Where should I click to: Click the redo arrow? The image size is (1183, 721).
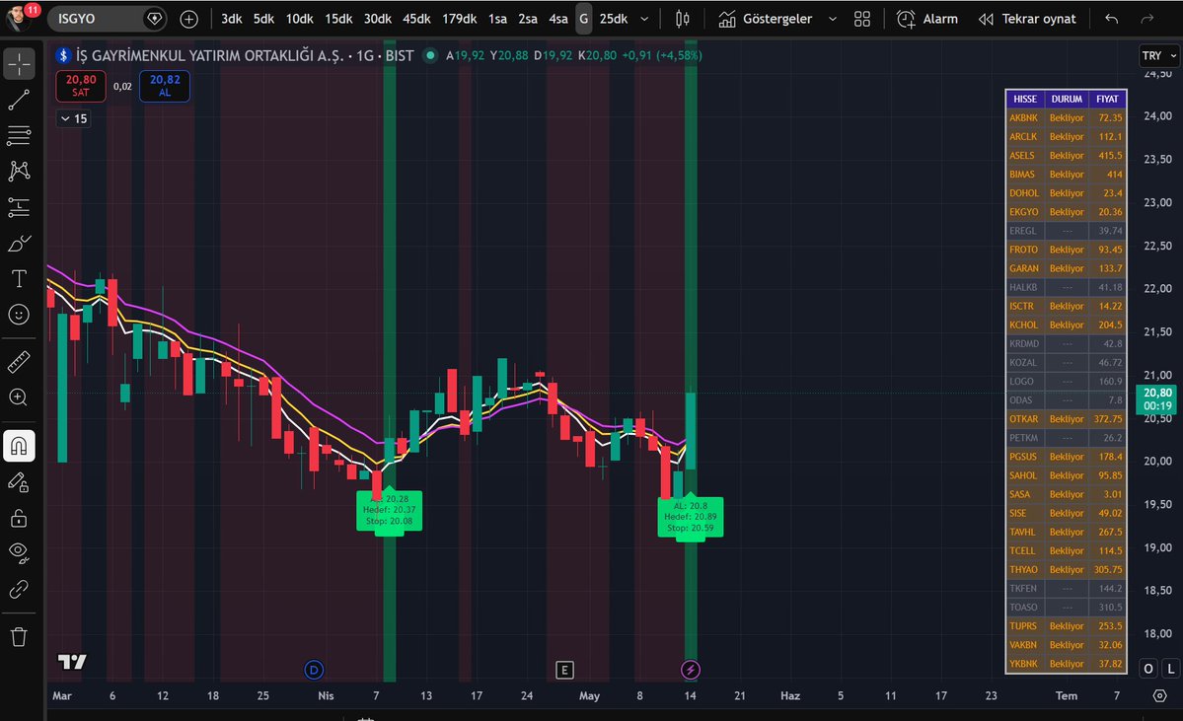point(1146,19)
